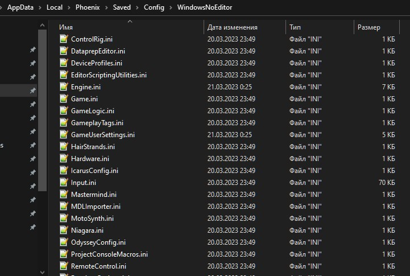410x276 pixels.
Task: Click the Input.ini file icon
Action: tap(64, 183)
